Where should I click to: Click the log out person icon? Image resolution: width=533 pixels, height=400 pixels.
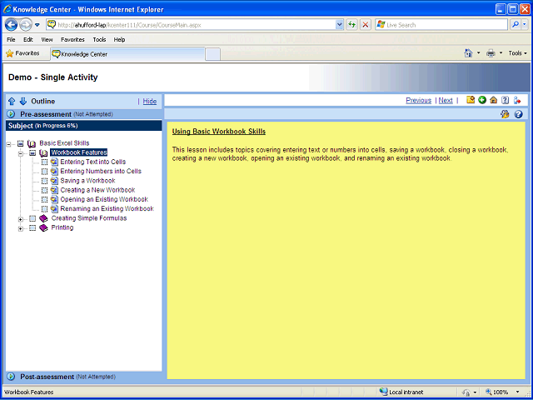517,100
